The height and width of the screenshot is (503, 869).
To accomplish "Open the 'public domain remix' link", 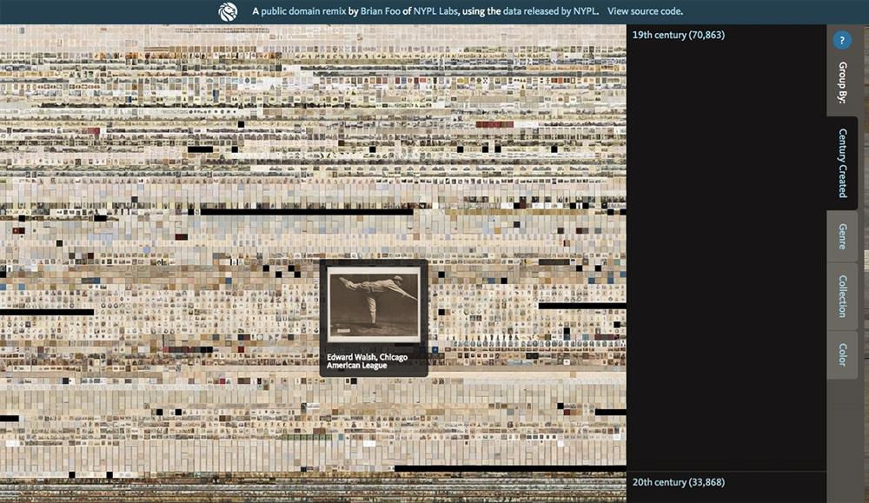I will click(302, 11).
